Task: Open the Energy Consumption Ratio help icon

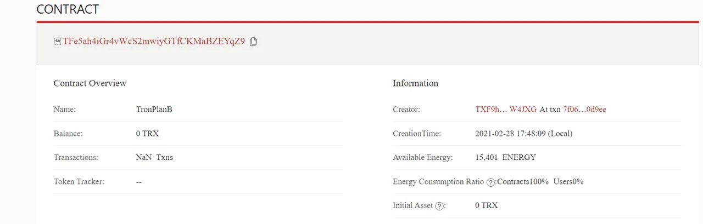Action: pyautogui.click(x=491, y=182)
